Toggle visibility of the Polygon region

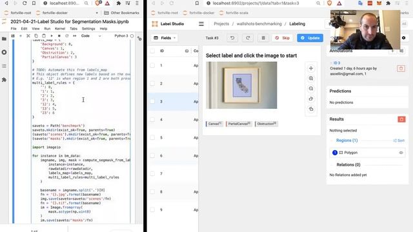point(401,153)
